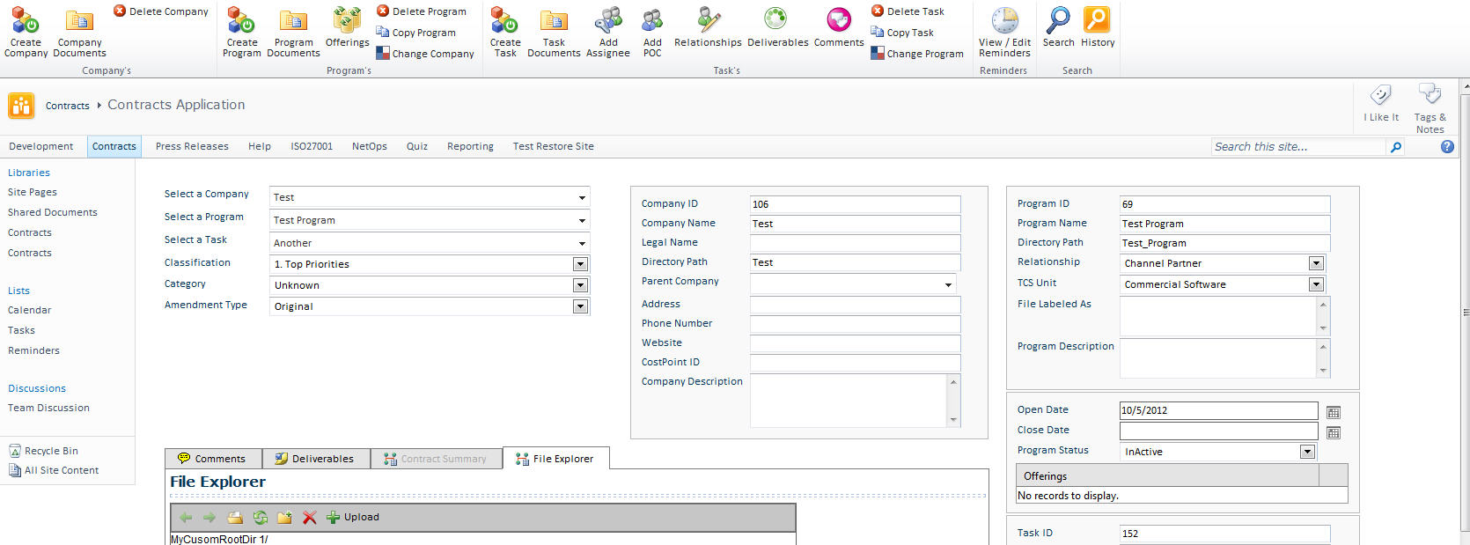Open the Category dropdown
Screen dimensions: 1470x545
[x=580, y=285]
